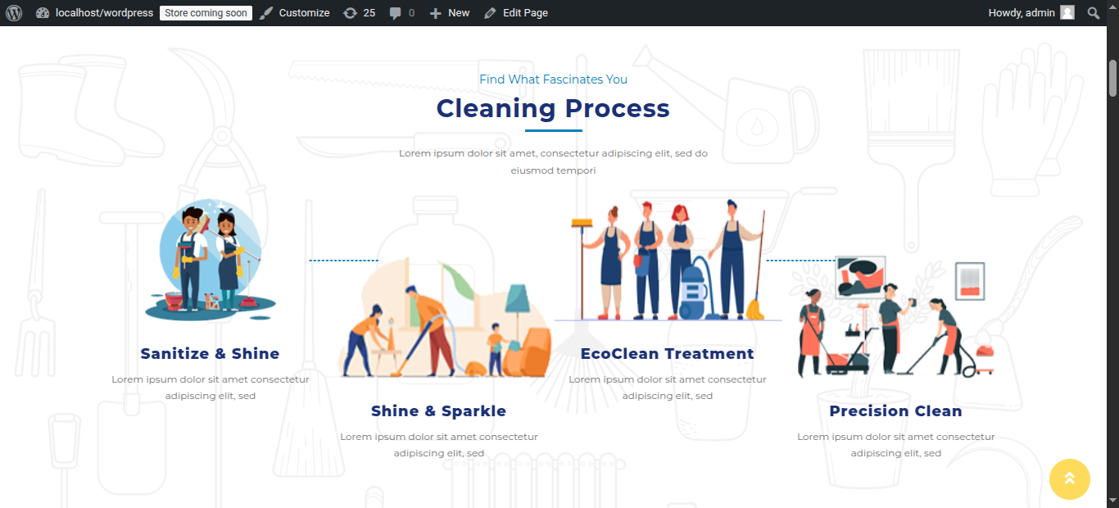The height and width of the screenshot is (508, 1119).
Task: Open the New content menu
Action: pyautogui.click(x=450, y=13)
